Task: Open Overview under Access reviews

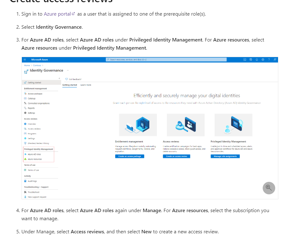Action: 32,124
